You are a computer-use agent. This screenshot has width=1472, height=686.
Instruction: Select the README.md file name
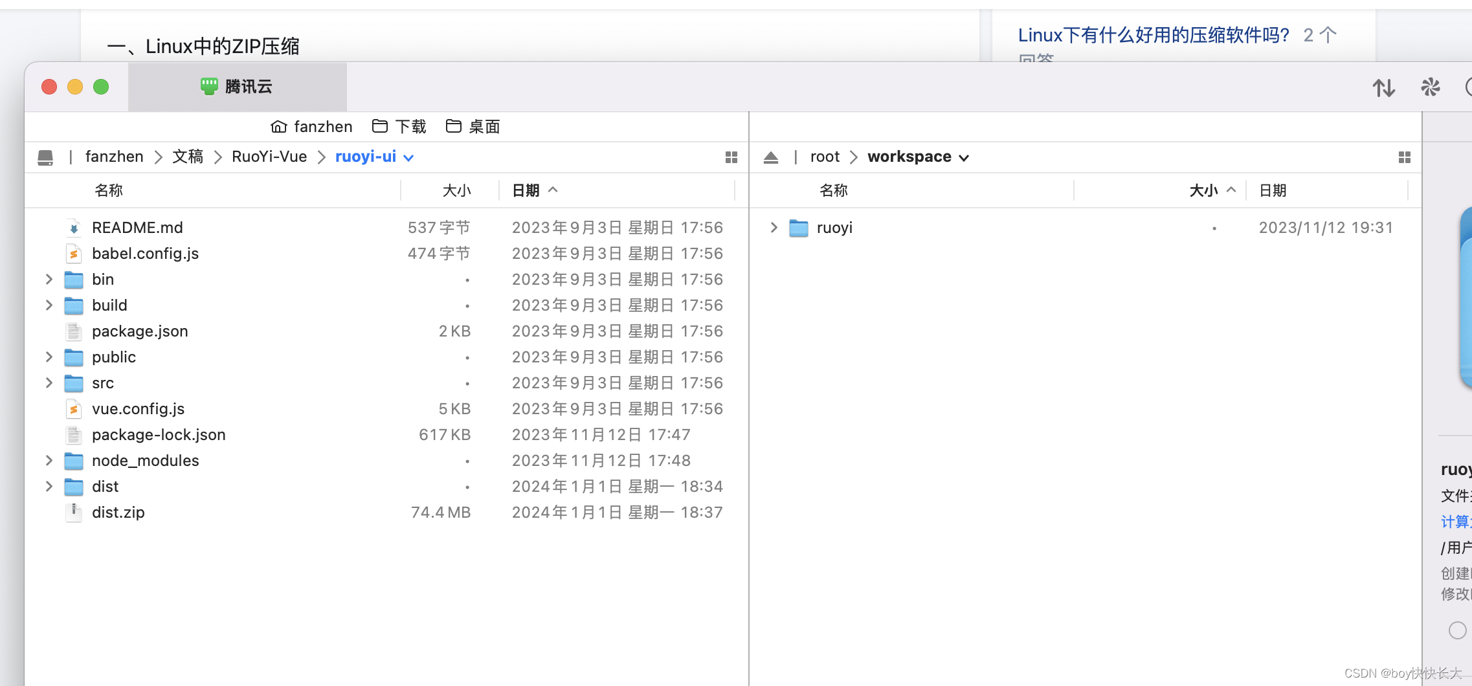click(137, 228)
